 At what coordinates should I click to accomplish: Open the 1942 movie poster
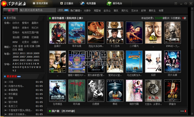click(172, 33)
